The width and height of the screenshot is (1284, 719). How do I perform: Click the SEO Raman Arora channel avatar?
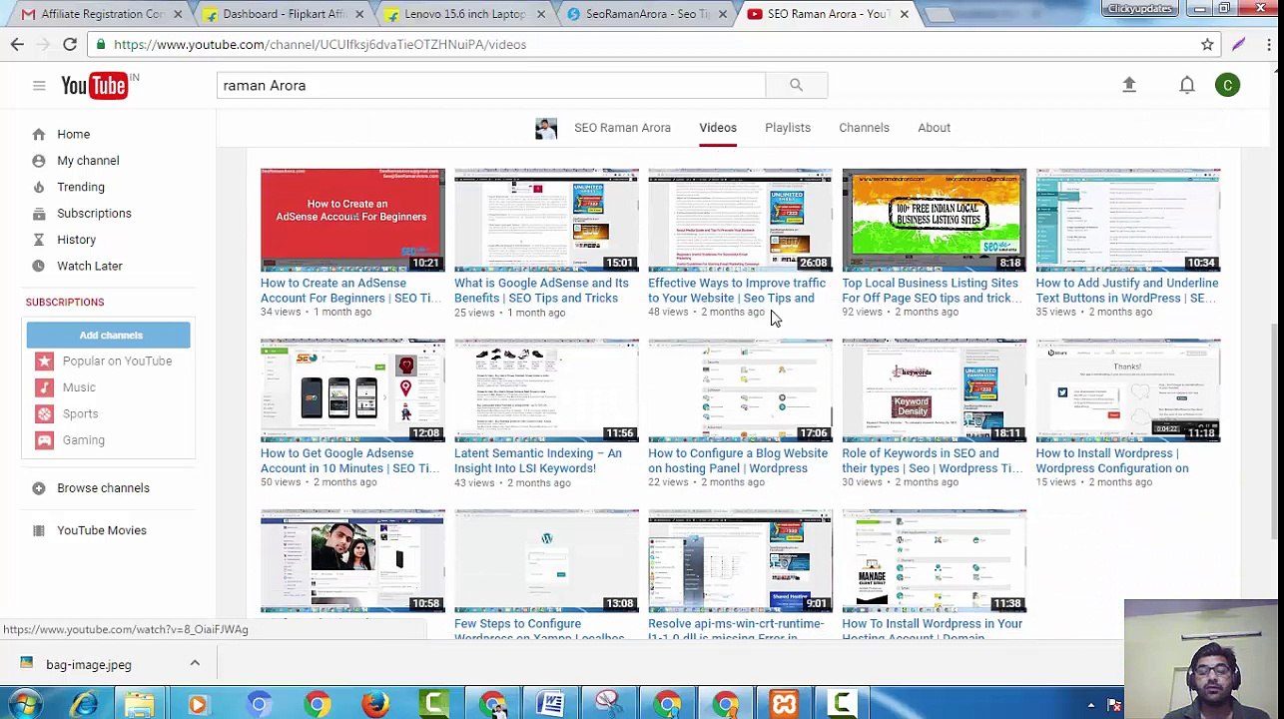pos(546,128)
